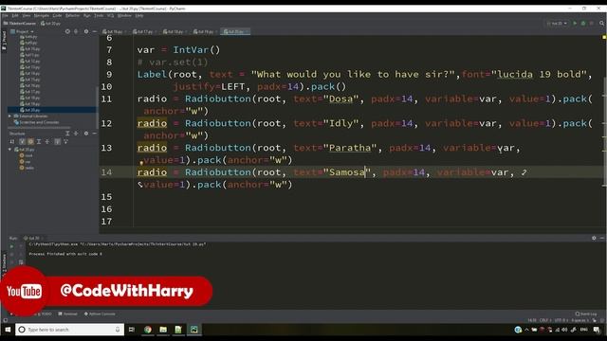Collapse the tut 20.py node in Structure
This screenshot has width=607, height=341.
point(9,150)
